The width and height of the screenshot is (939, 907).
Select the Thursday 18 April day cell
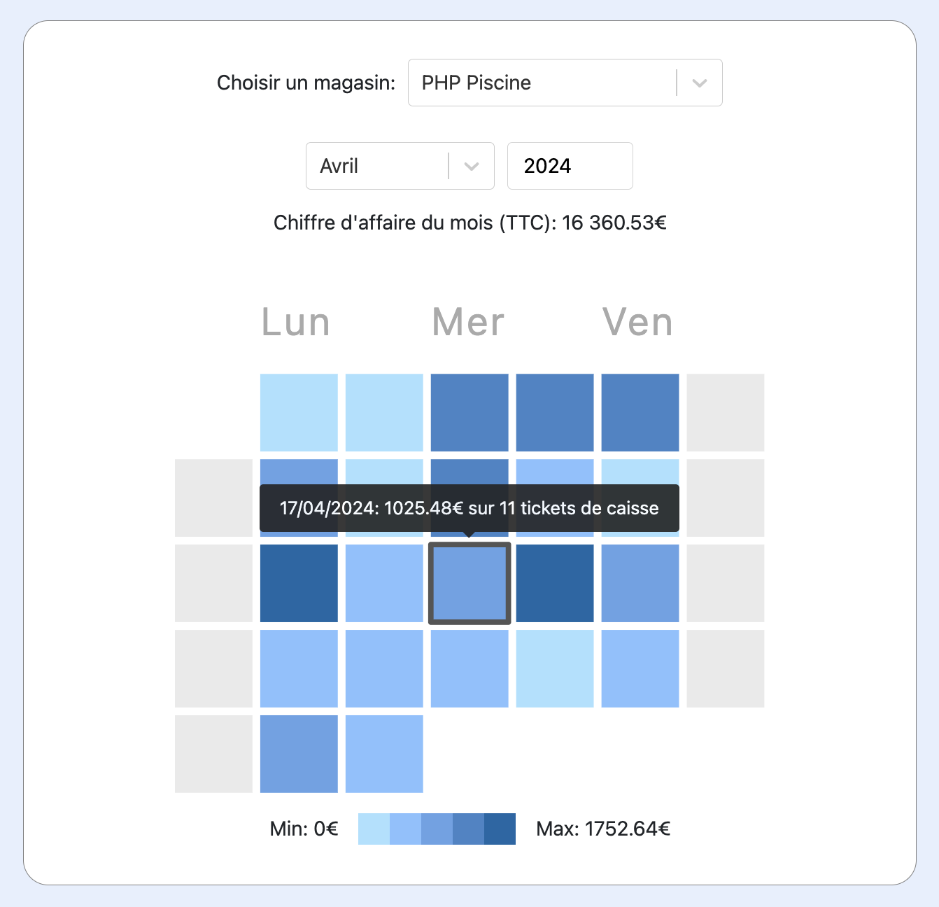pyautogui.click(x=555, y=583)
